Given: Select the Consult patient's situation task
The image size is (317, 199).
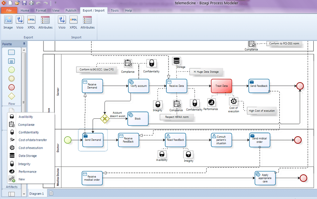Looking at the screenshot, I should coord(221,140).
